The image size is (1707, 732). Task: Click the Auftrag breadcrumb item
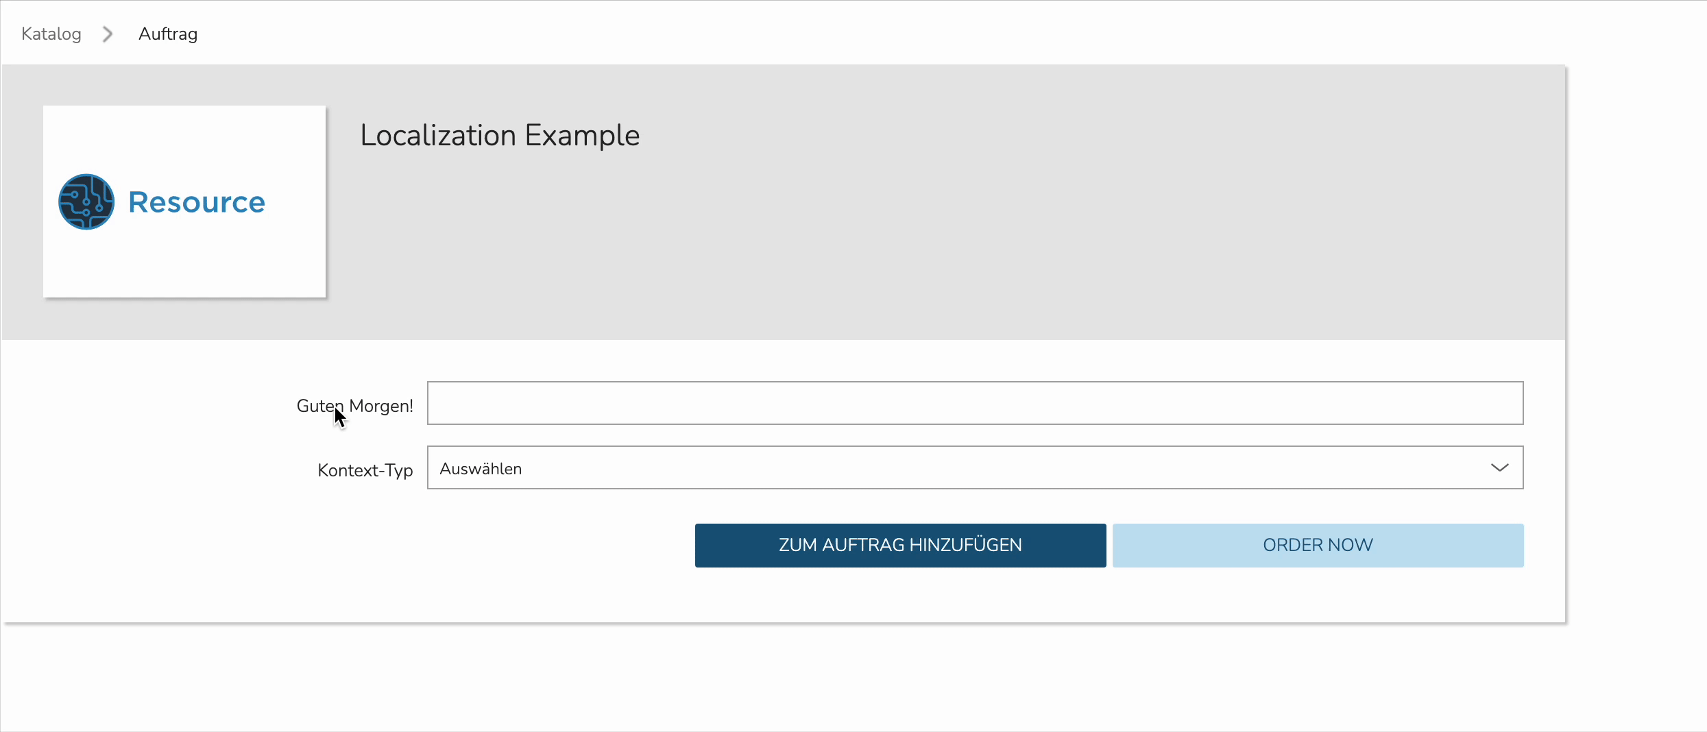(168, 34)
